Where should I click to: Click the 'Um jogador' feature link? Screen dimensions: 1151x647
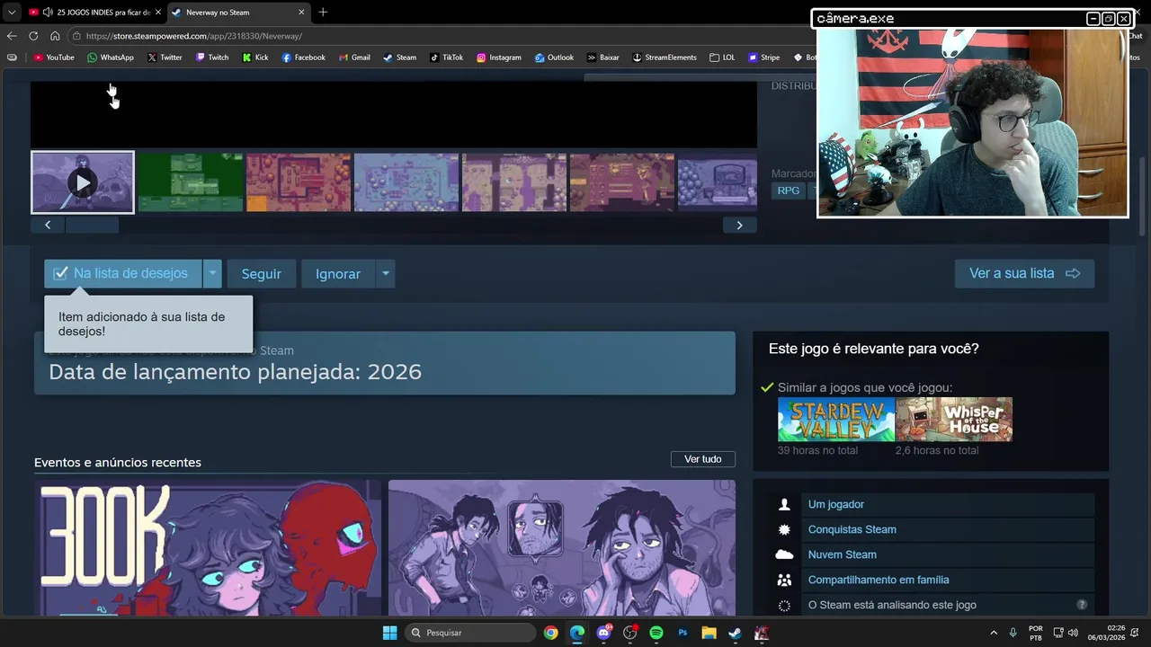click(x=836, y=504)
